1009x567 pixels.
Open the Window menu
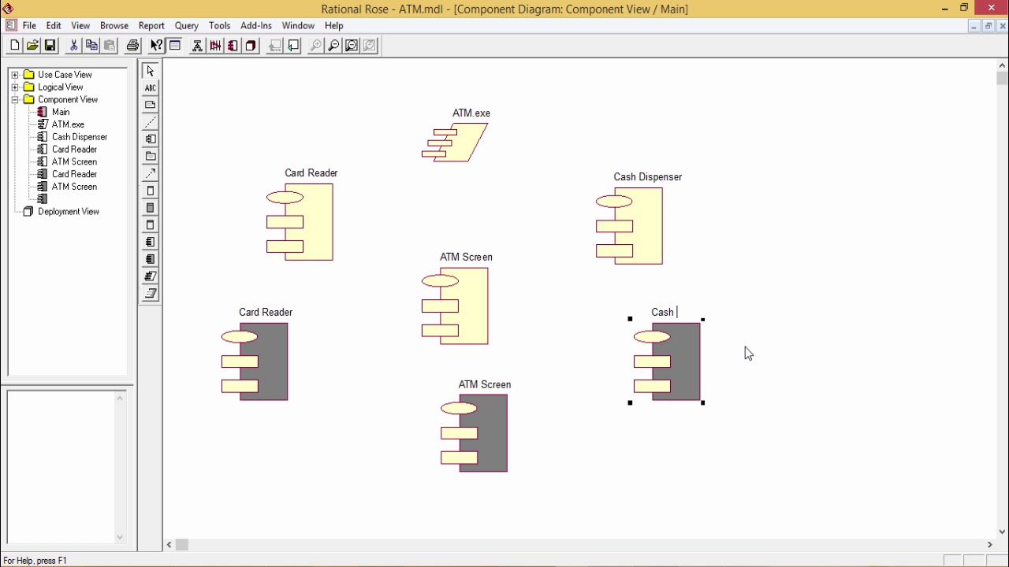click(x=298, y=26)
